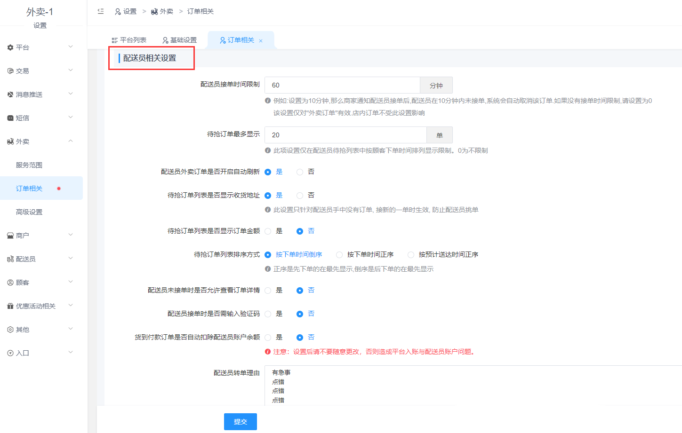
Task: Click red warning icon beside 注意 message
Action: click(268, 352)
